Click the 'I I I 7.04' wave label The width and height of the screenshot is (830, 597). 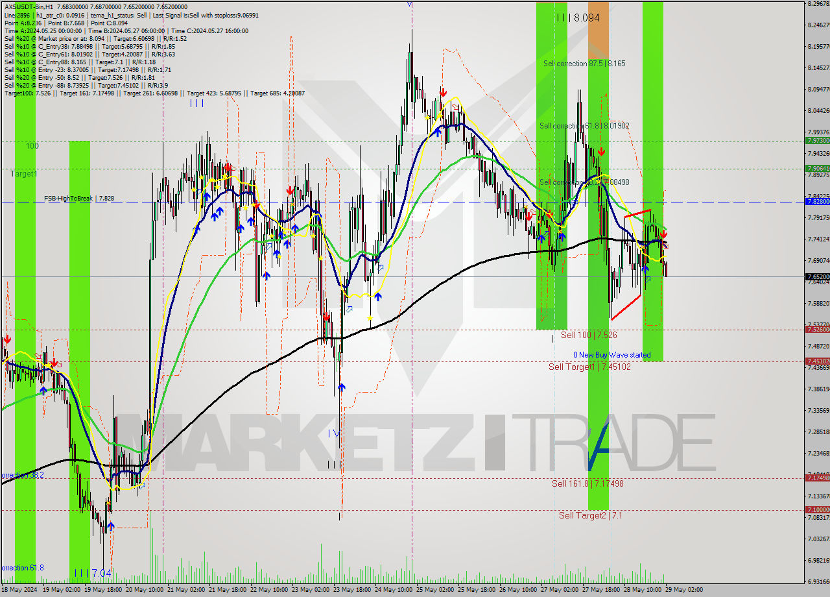tap(92, 573)
